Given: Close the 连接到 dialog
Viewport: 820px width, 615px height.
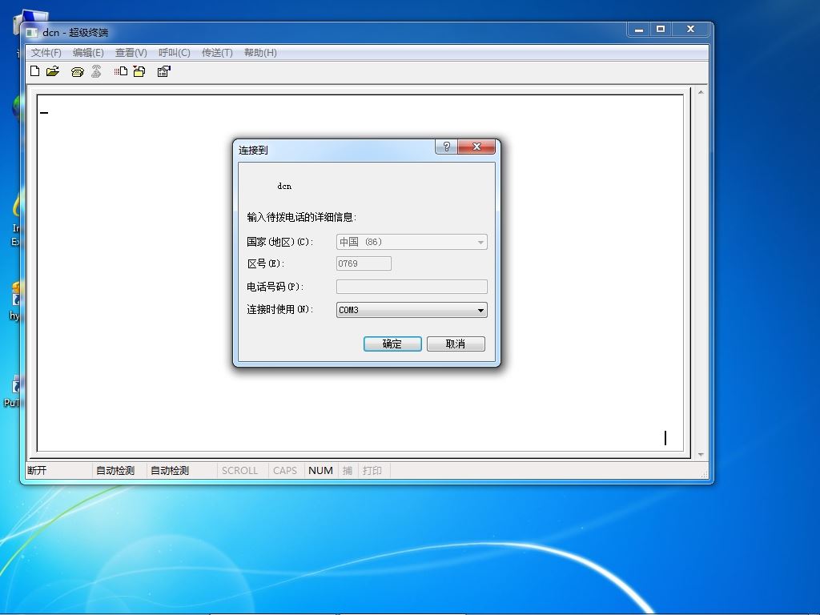Looking at the screenshot, I should coord(476,147).
